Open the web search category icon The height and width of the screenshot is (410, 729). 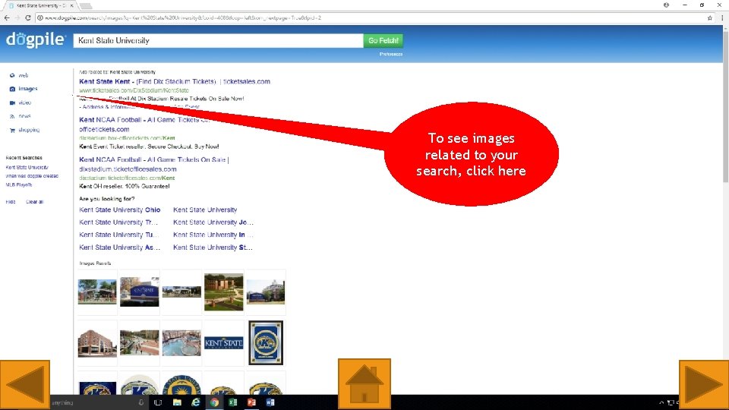12,75
